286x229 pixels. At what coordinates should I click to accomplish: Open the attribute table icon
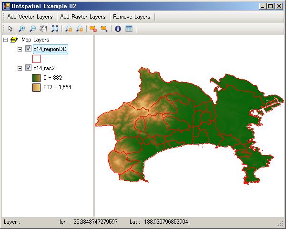129,29
